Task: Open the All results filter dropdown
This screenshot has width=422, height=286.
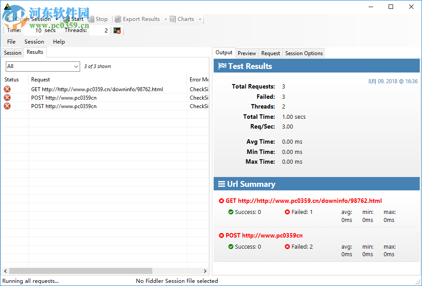Action: (75, 66)
